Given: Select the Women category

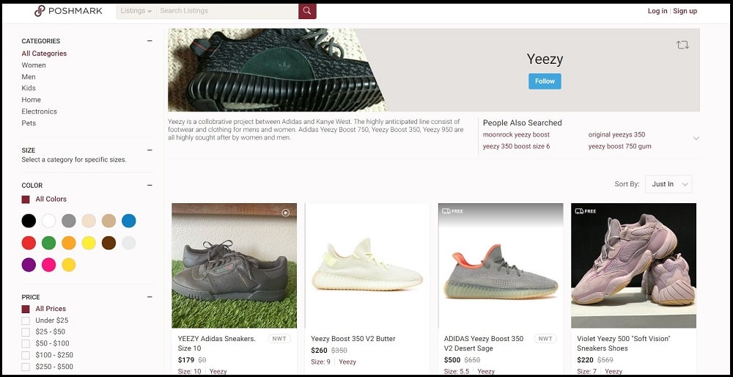Looking at the screenshot, I should tap(34, 65).
